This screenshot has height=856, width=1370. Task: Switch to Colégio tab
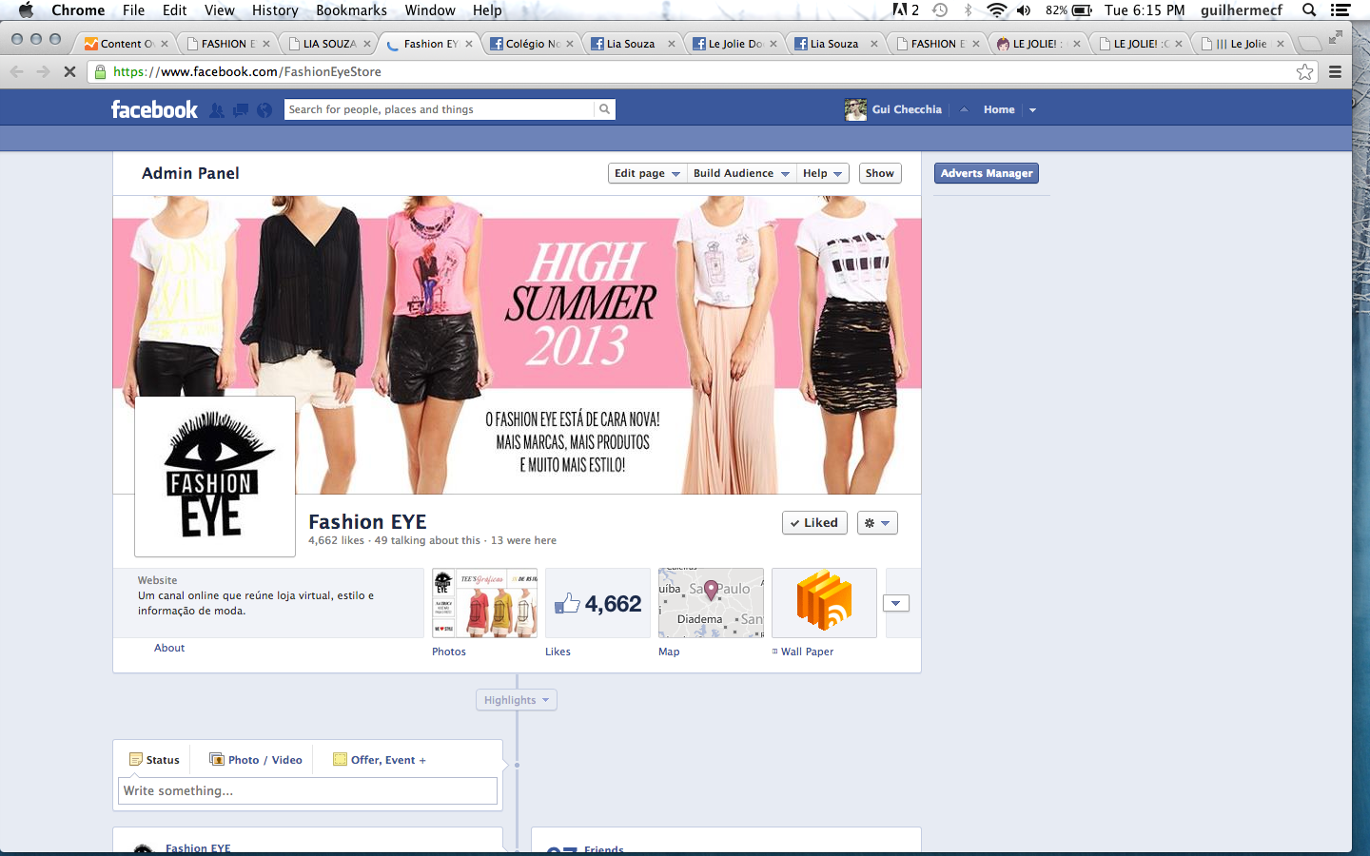coord(532,44)
